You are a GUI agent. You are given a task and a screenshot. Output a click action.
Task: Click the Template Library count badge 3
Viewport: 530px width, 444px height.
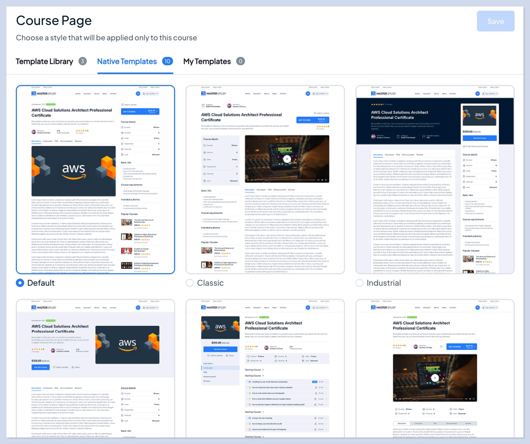point(83,61)
